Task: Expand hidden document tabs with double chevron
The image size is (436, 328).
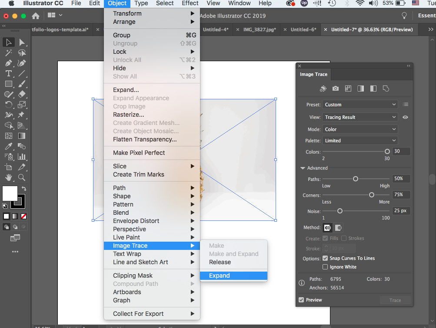Action: (430, 30)
